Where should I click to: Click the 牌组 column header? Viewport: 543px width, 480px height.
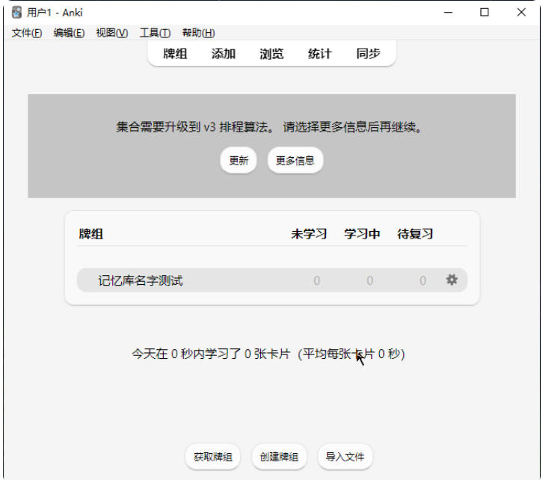(x=90, y=234)
